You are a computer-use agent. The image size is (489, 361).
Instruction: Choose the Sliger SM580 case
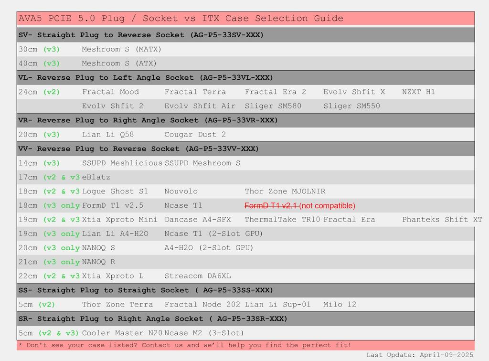tap(273, 106)
